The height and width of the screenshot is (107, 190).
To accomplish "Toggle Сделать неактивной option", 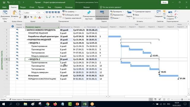I will click(x=72, y=18).
